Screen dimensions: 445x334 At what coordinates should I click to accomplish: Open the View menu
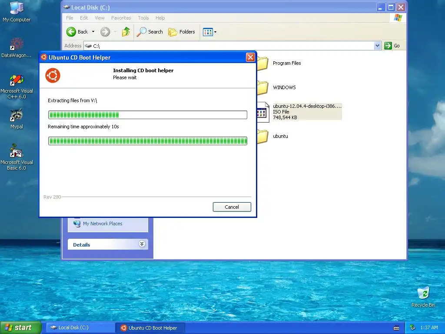tap(100, 18)
